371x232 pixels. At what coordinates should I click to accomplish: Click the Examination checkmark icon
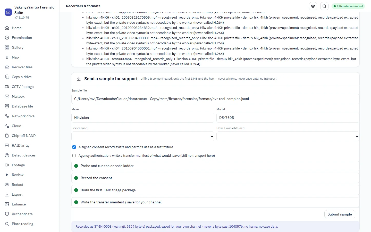(x=7, y=38)
